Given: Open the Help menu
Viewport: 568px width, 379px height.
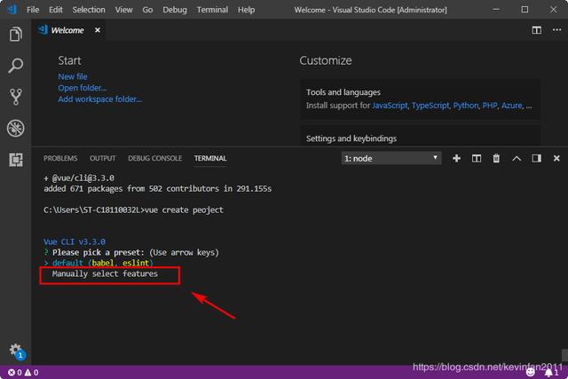Looking at the screenshot, I should [x=246, y=10].
